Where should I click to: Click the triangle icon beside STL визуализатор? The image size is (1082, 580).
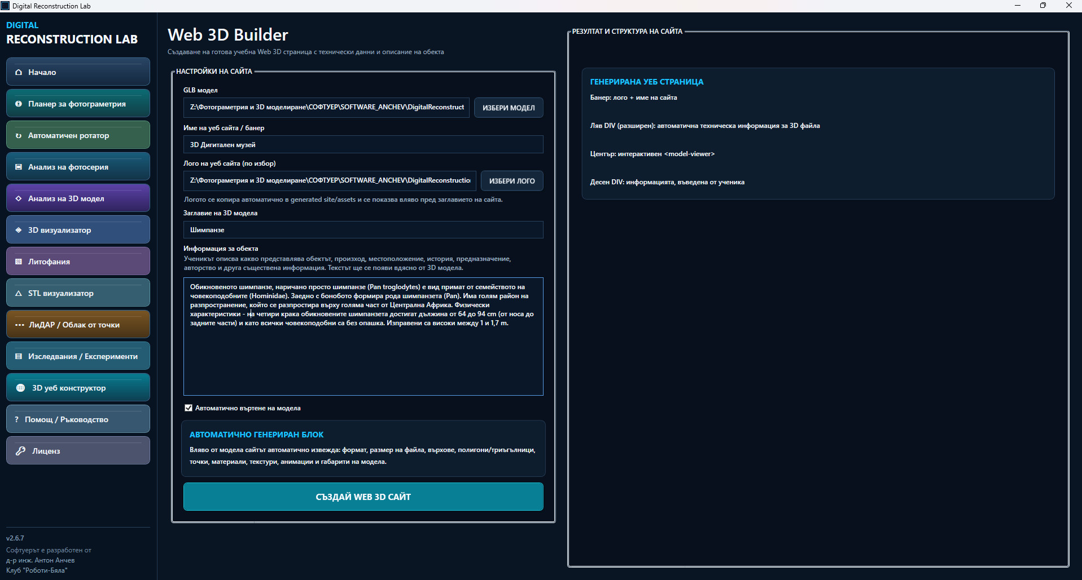coord(19,293)
